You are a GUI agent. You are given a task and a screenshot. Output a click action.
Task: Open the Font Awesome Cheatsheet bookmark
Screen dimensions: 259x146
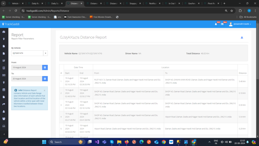[x=75, y=17]
